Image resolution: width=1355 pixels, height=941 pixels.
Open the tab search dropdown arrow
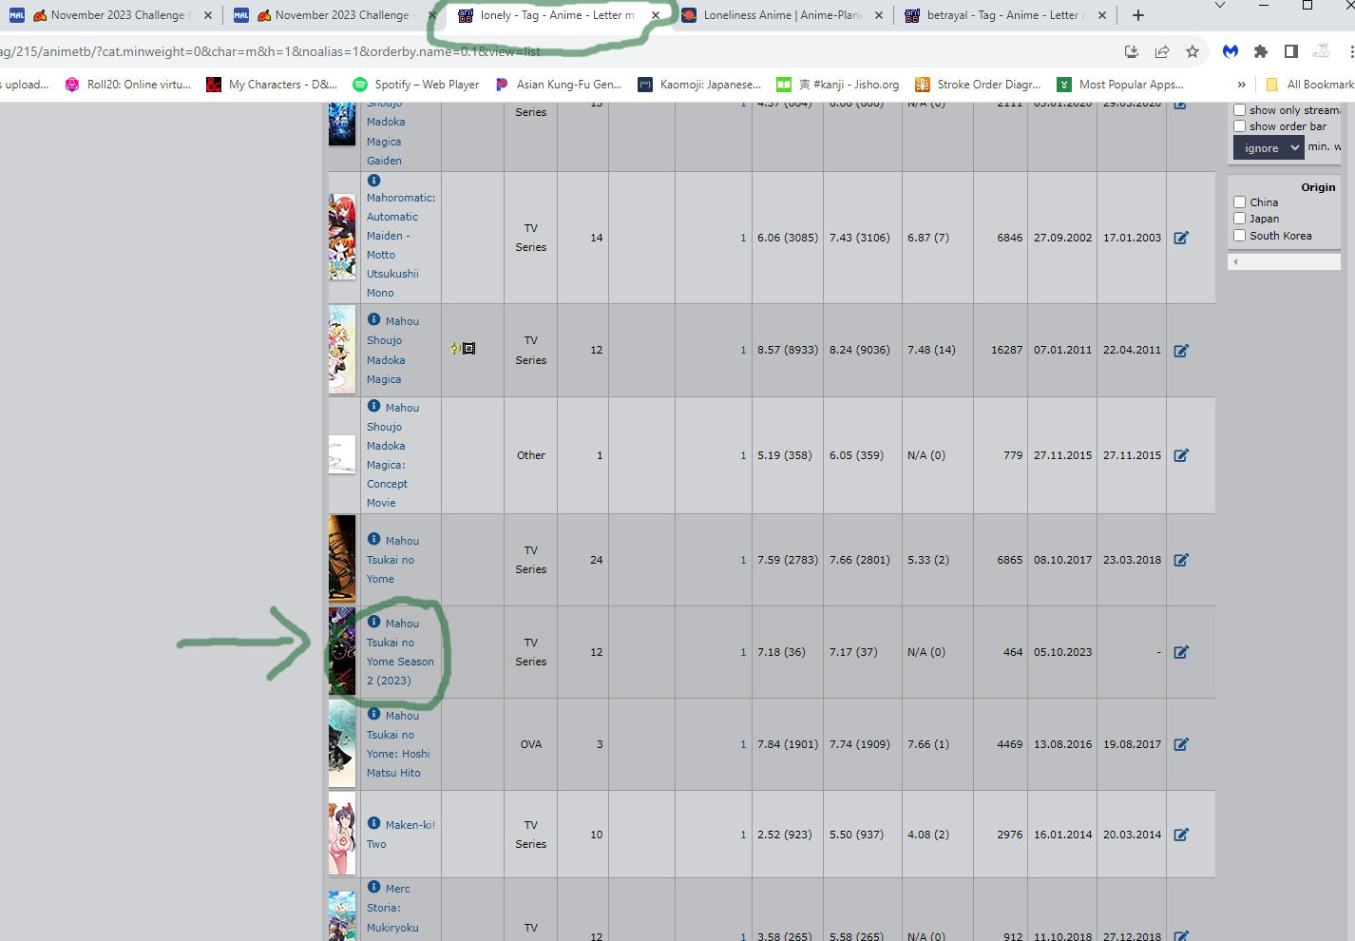click(x=1220, y=6)
